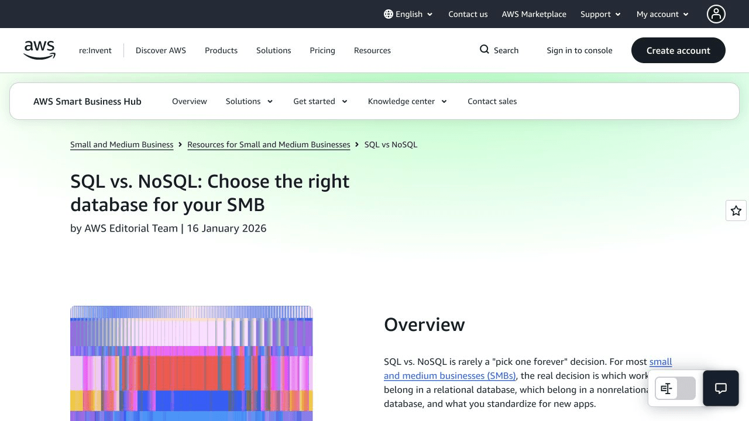Image resolution: width=749 pixels, height=421 pixels.
Task: Expand the My account dropdown
Action: pyautogui.click(x=663, y=14)
